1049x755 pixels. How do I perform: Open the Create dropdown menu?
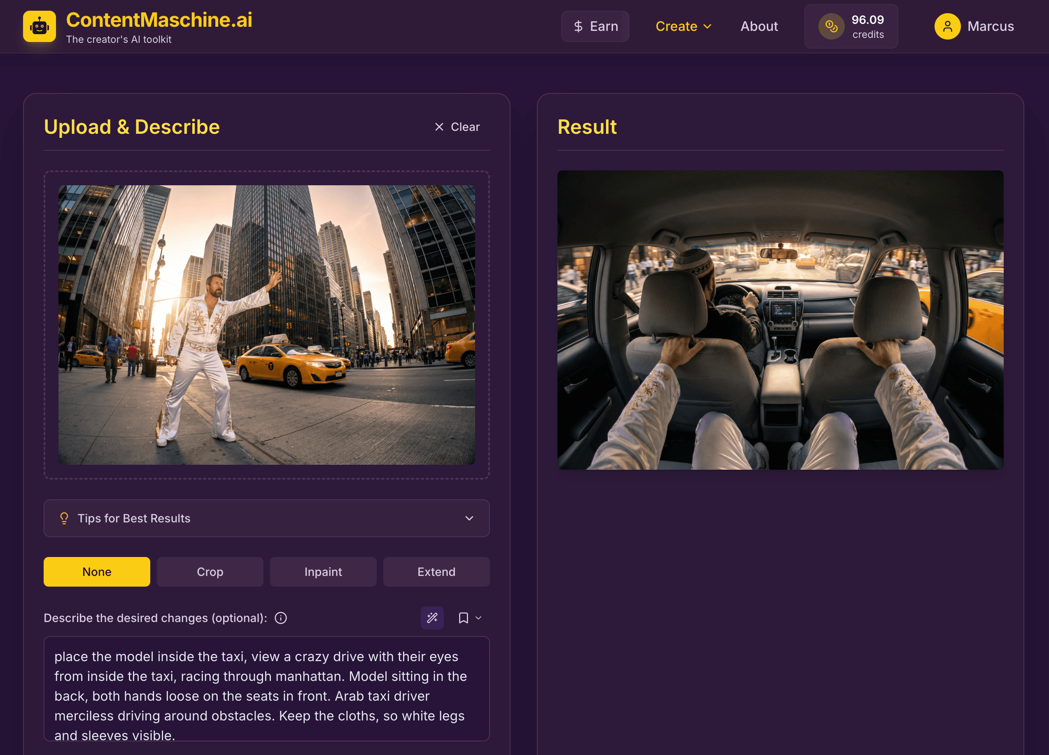[x=683, y=26]
